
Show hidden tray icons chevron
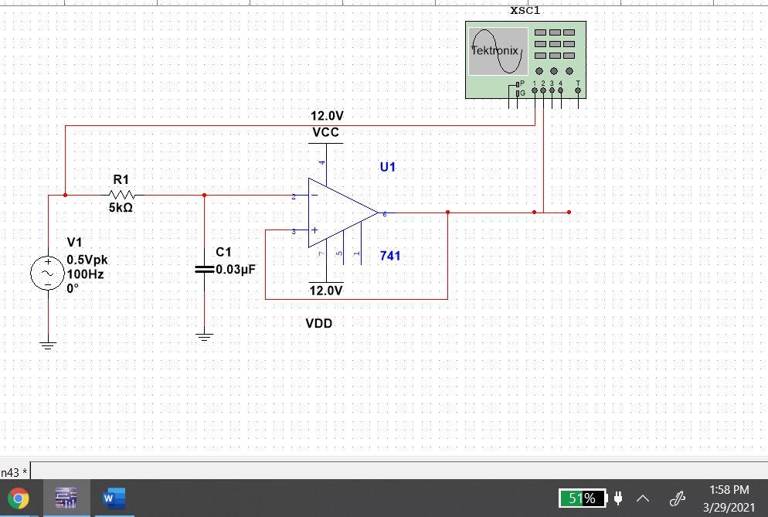click(x=643, y=499)
